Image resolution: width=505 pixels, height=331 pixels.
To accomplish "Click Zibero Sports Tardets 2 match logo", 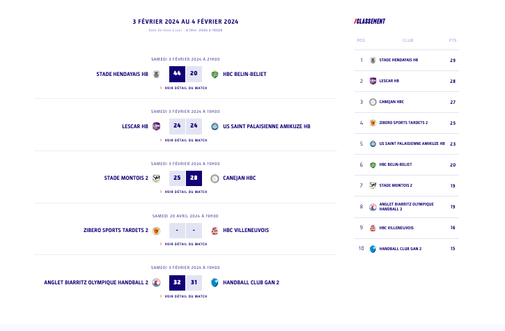I will (x=156, y=230).
